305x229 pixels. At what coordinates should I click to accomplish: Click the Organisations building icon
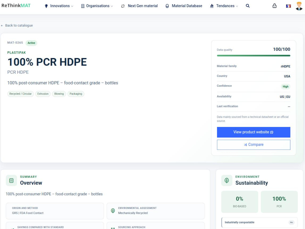[83, 6]
